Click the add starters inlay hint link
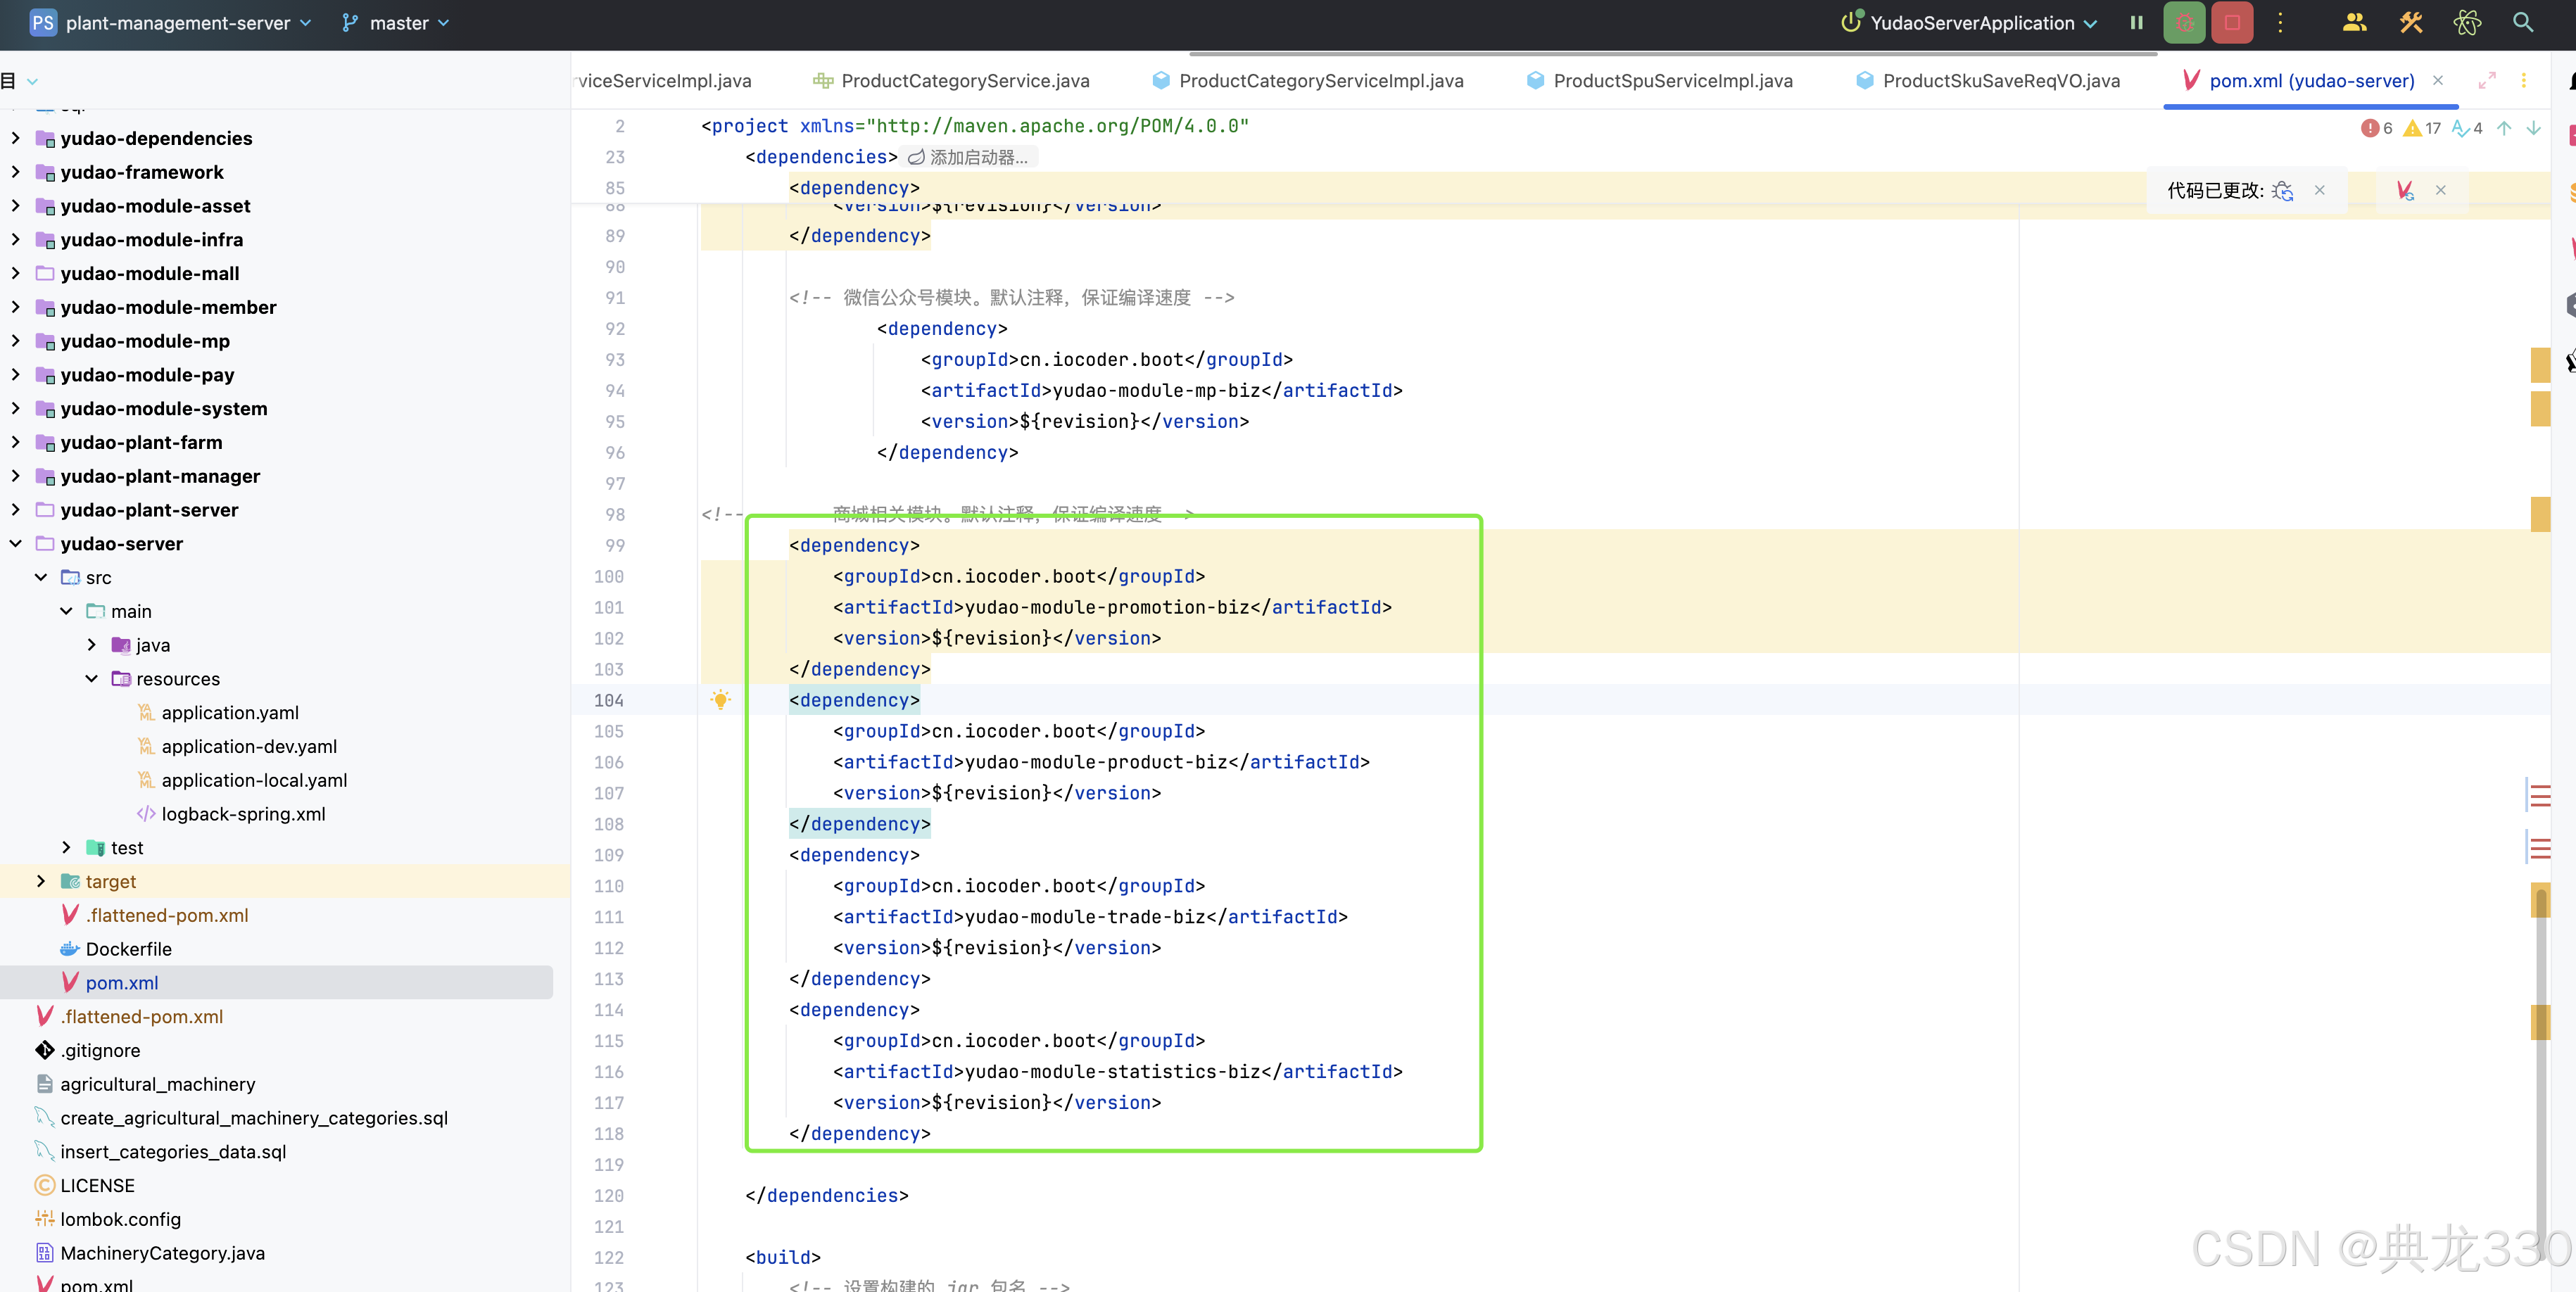 (x=968, y=157)
